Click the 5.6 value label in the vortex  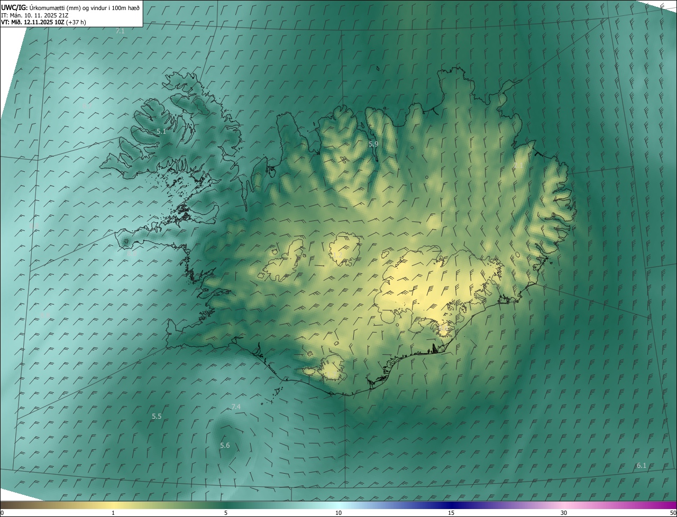pos(225,446)
